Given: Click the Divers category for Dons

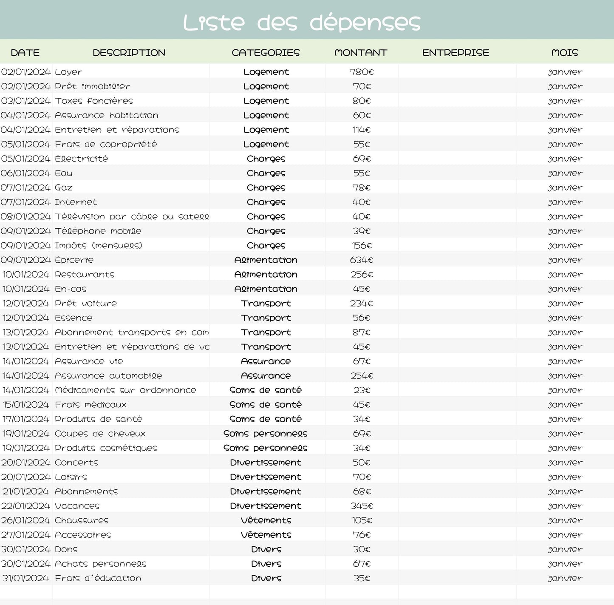Looking at the screenshot, I should click(266, 549).
